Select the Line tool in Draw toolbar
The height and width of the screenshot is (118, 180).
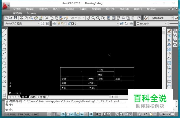coord(4,31)
